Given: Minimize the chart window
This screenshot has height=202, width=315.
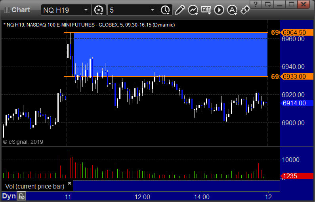Looking at the screenshot, I should point(280,4).
